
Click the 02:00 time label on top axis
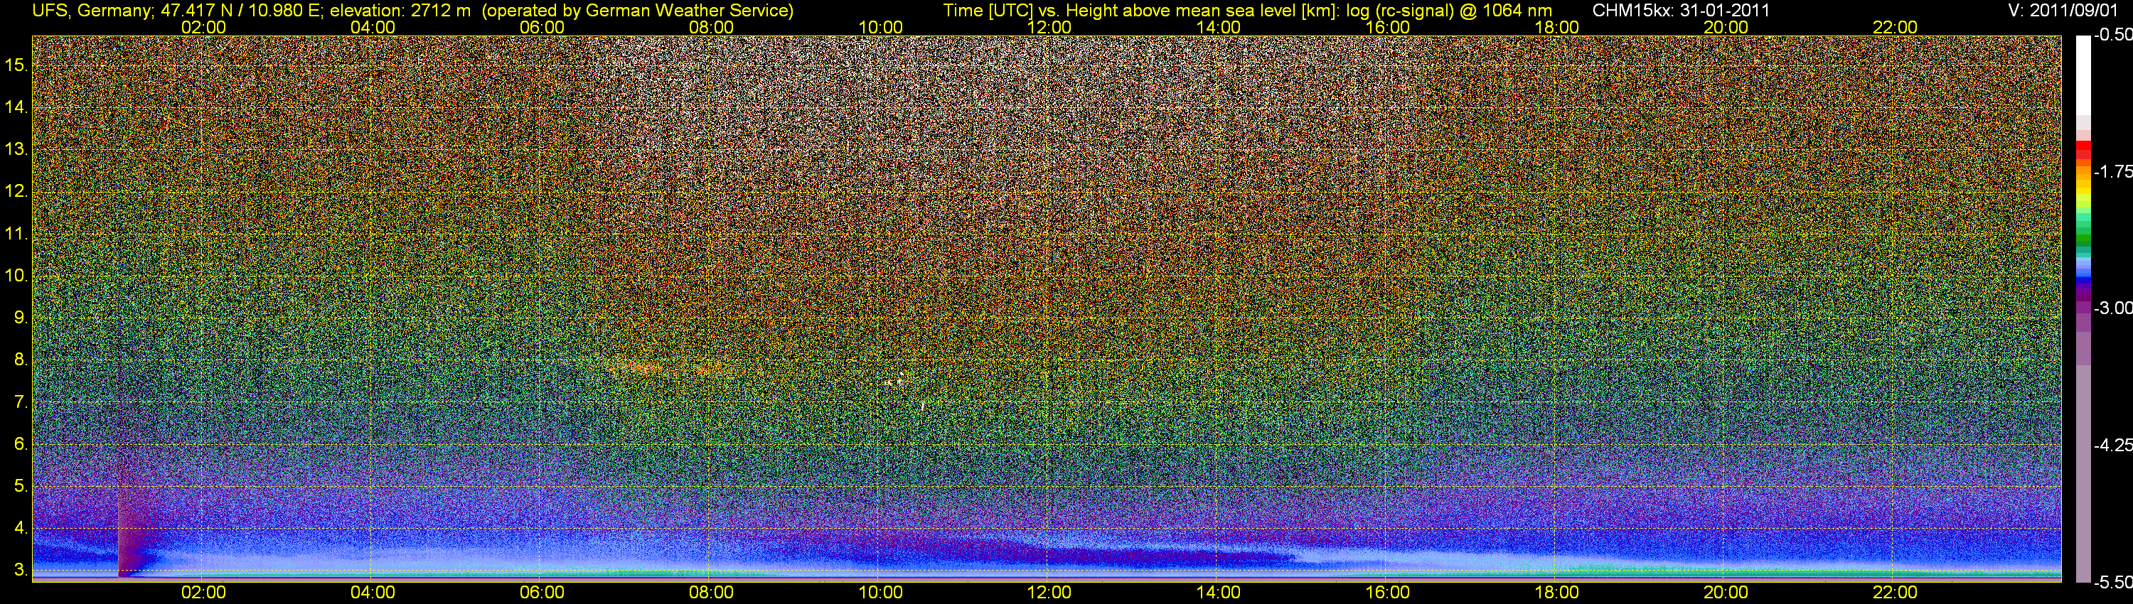[x=203, y=27]
